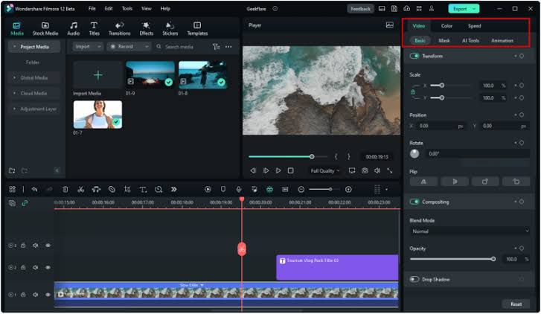Image resolution: width=541 pixels, height=314 pixels.
Task: Switch to the Speed tab
Action: click(475, 26)
